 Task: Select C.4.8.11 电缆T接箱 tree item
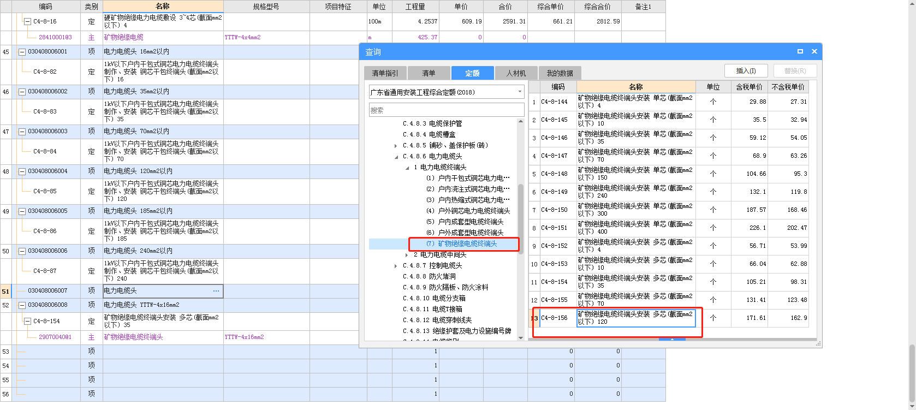point(432,309)
